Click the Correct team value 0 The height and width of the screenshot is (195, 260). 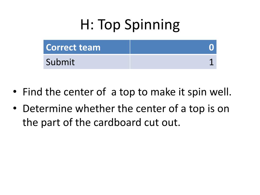(x=211, y=47)
